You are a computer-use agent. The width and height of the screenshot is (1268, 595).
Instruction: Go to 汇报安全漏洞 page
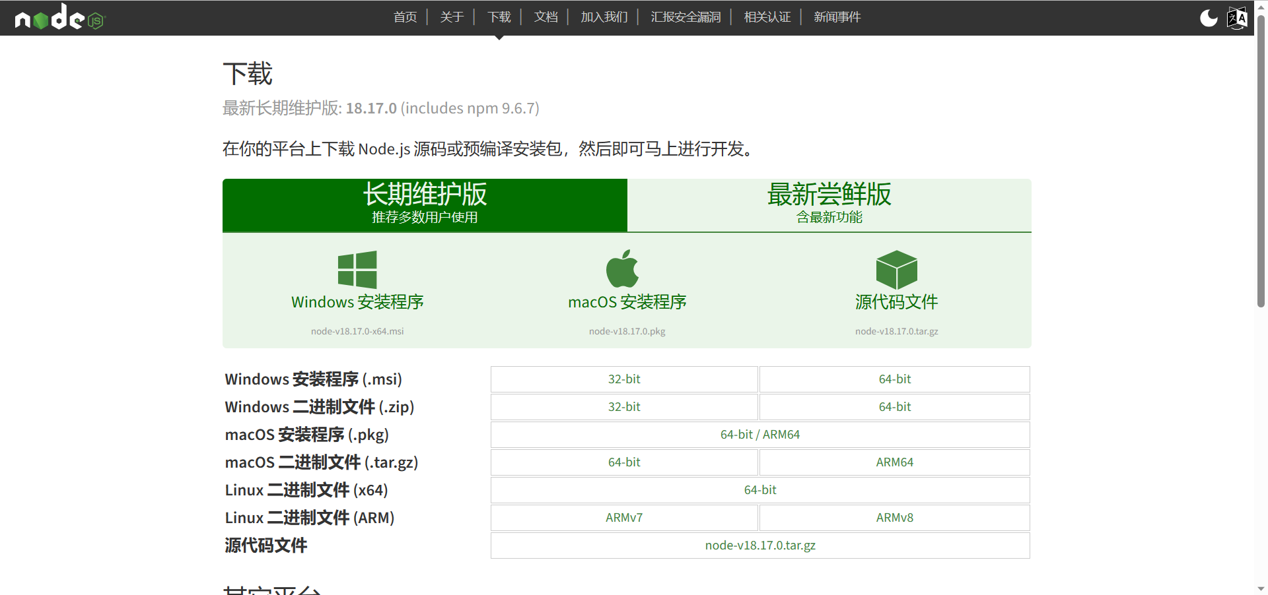[686, 17]
